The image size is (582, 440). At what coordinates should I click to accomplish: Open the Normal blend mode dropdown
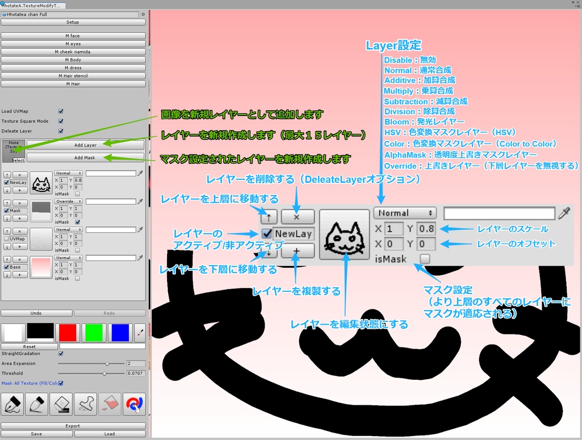pos(68,173)
